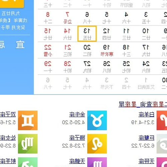Select the highlighted date 13 廿五
167x167 pixels.
tap(87, 34)
